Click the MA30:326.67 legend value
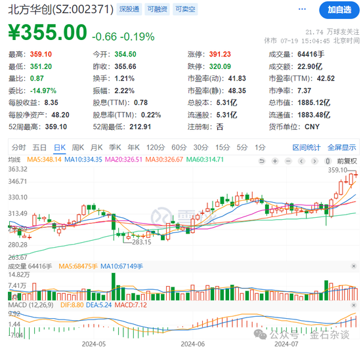 164,159
